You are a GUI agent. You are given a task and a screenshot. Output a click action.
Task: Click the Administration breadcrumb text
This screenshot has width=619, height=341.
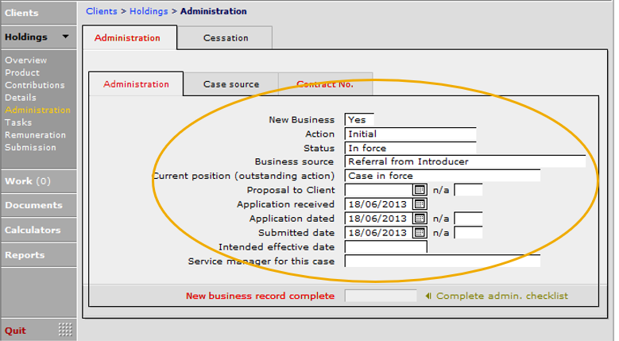click(214, 11)
